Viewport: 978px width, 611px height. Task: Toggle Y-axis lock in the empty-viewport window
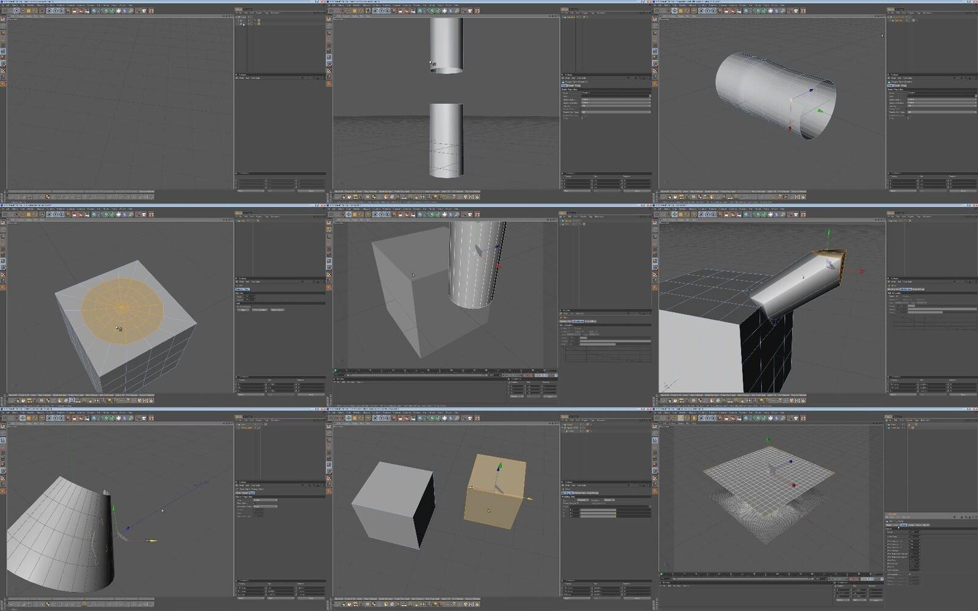pyautogui.click(x=56, y=11)
